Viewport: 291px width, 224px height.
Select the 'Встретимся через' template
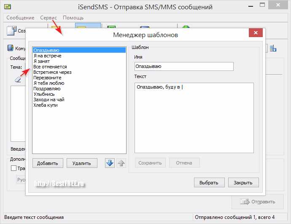pos(79,72)
